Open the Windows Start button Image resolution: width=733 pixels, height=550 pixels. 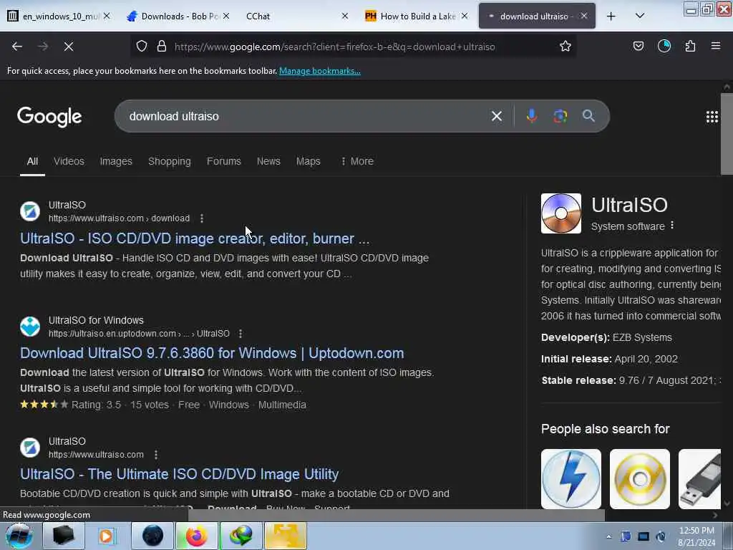click(19, 536)
